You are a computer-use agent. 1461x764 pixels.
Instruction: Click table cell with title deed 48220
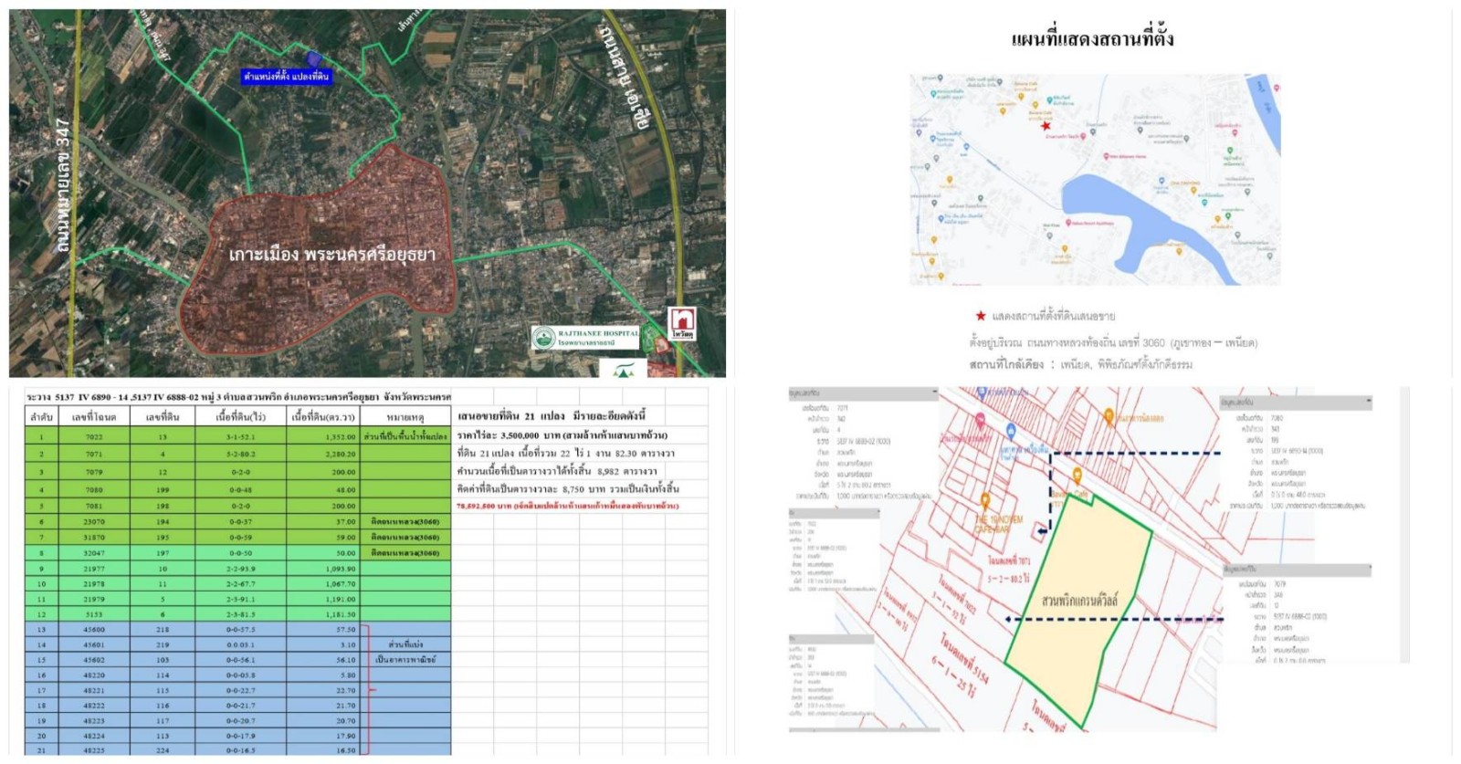(94, 675)
